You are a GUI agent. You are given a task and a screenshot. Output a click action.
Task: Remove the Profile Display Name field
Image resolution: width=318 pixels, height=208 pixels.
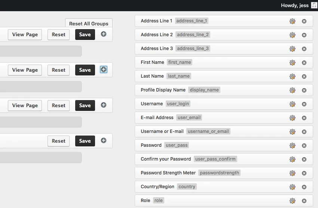coord(304,90)
